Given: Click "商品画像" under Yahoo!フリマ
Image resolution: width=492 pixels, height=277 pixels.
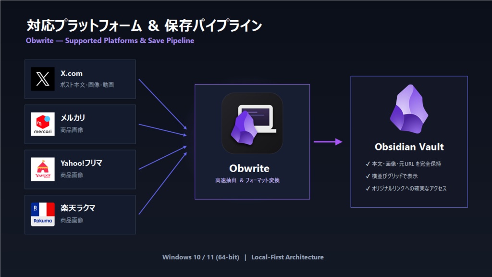Looking at the screenshot, I should point(72,175).
